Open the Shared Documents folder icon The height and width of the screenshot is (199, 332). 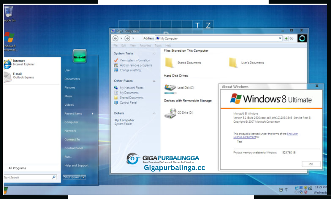(169, 62)
